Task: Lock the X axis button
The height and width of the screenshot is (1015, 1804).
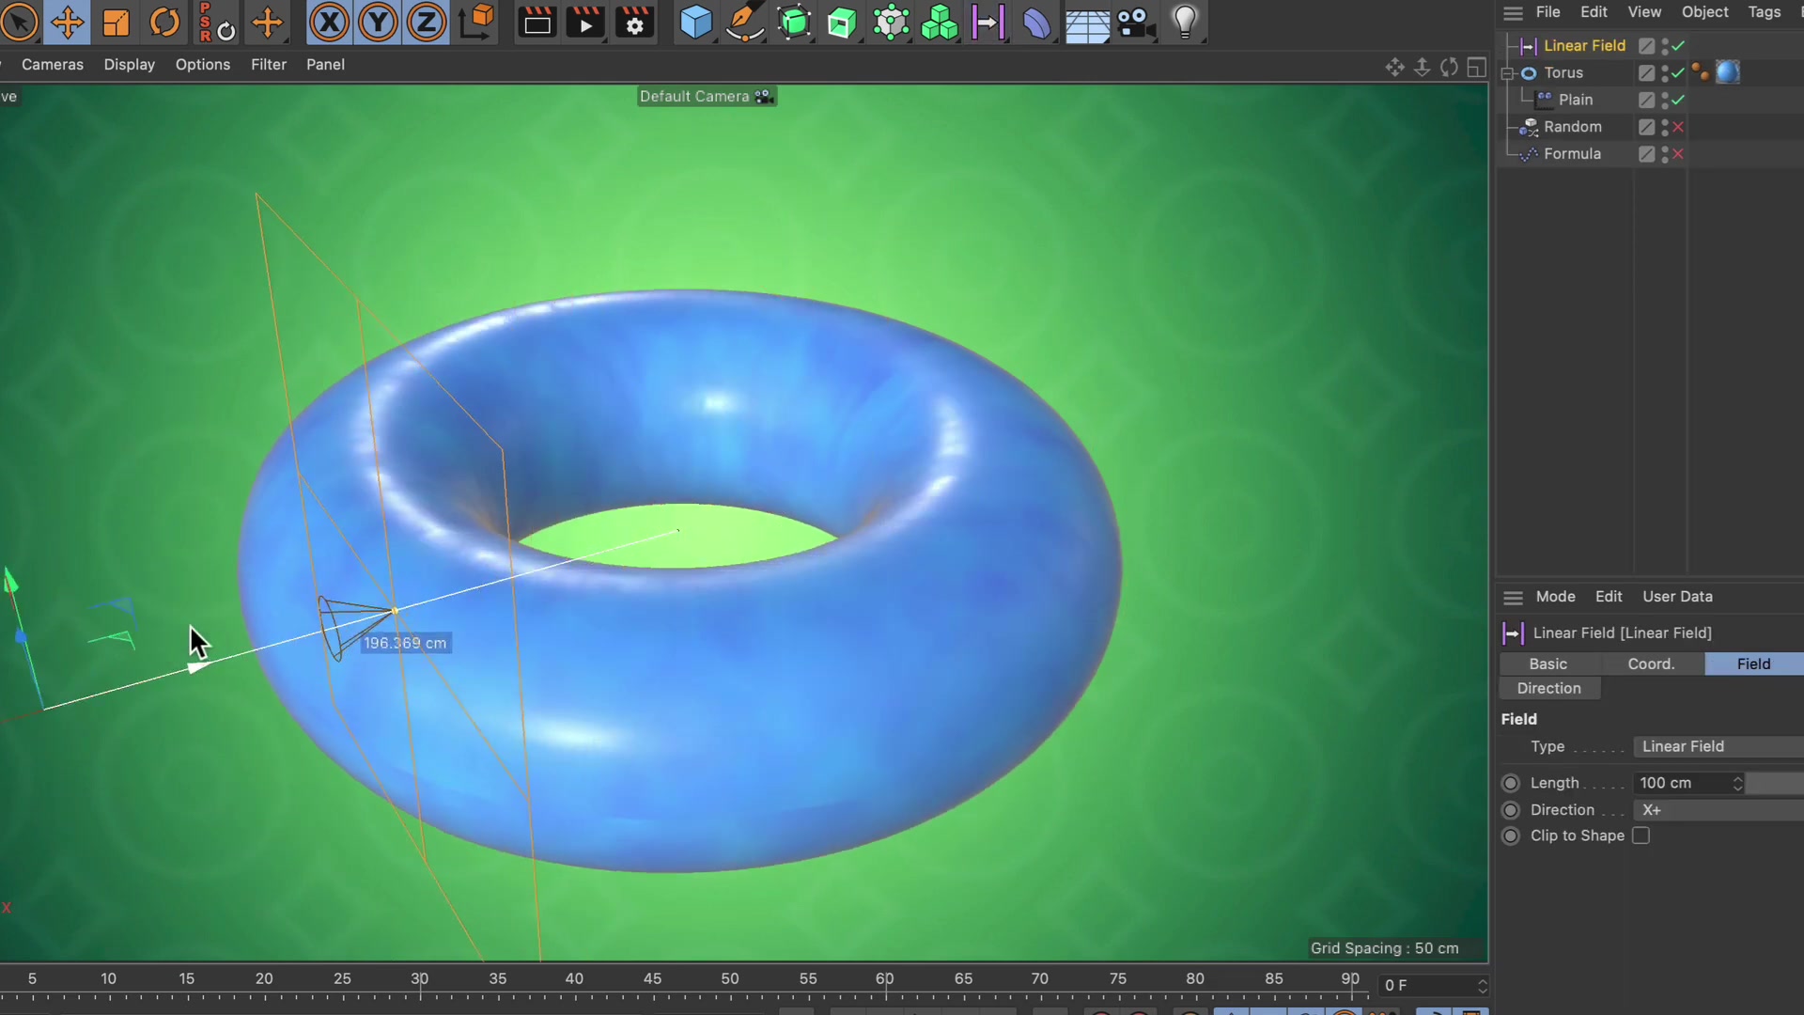Action: click(x=328, y=22)
